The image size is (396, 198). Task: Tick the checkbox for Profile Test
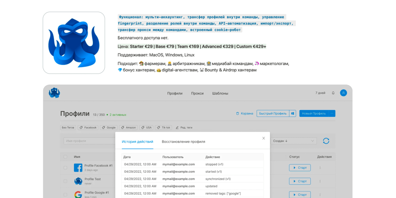click(65, 181)
